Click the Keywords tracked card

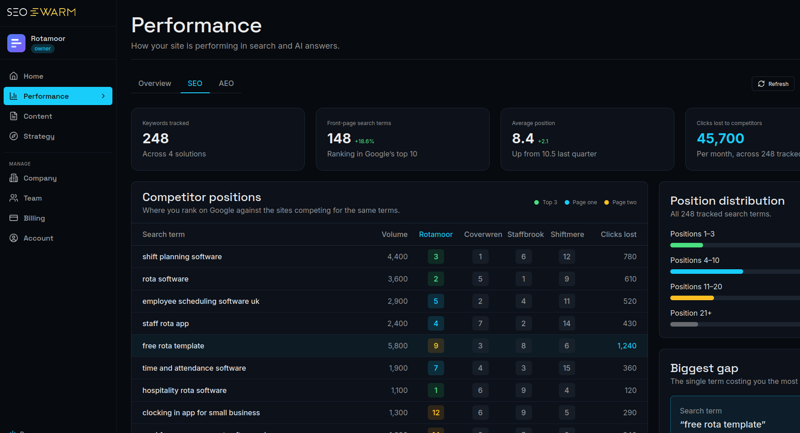tap(218, 139)
